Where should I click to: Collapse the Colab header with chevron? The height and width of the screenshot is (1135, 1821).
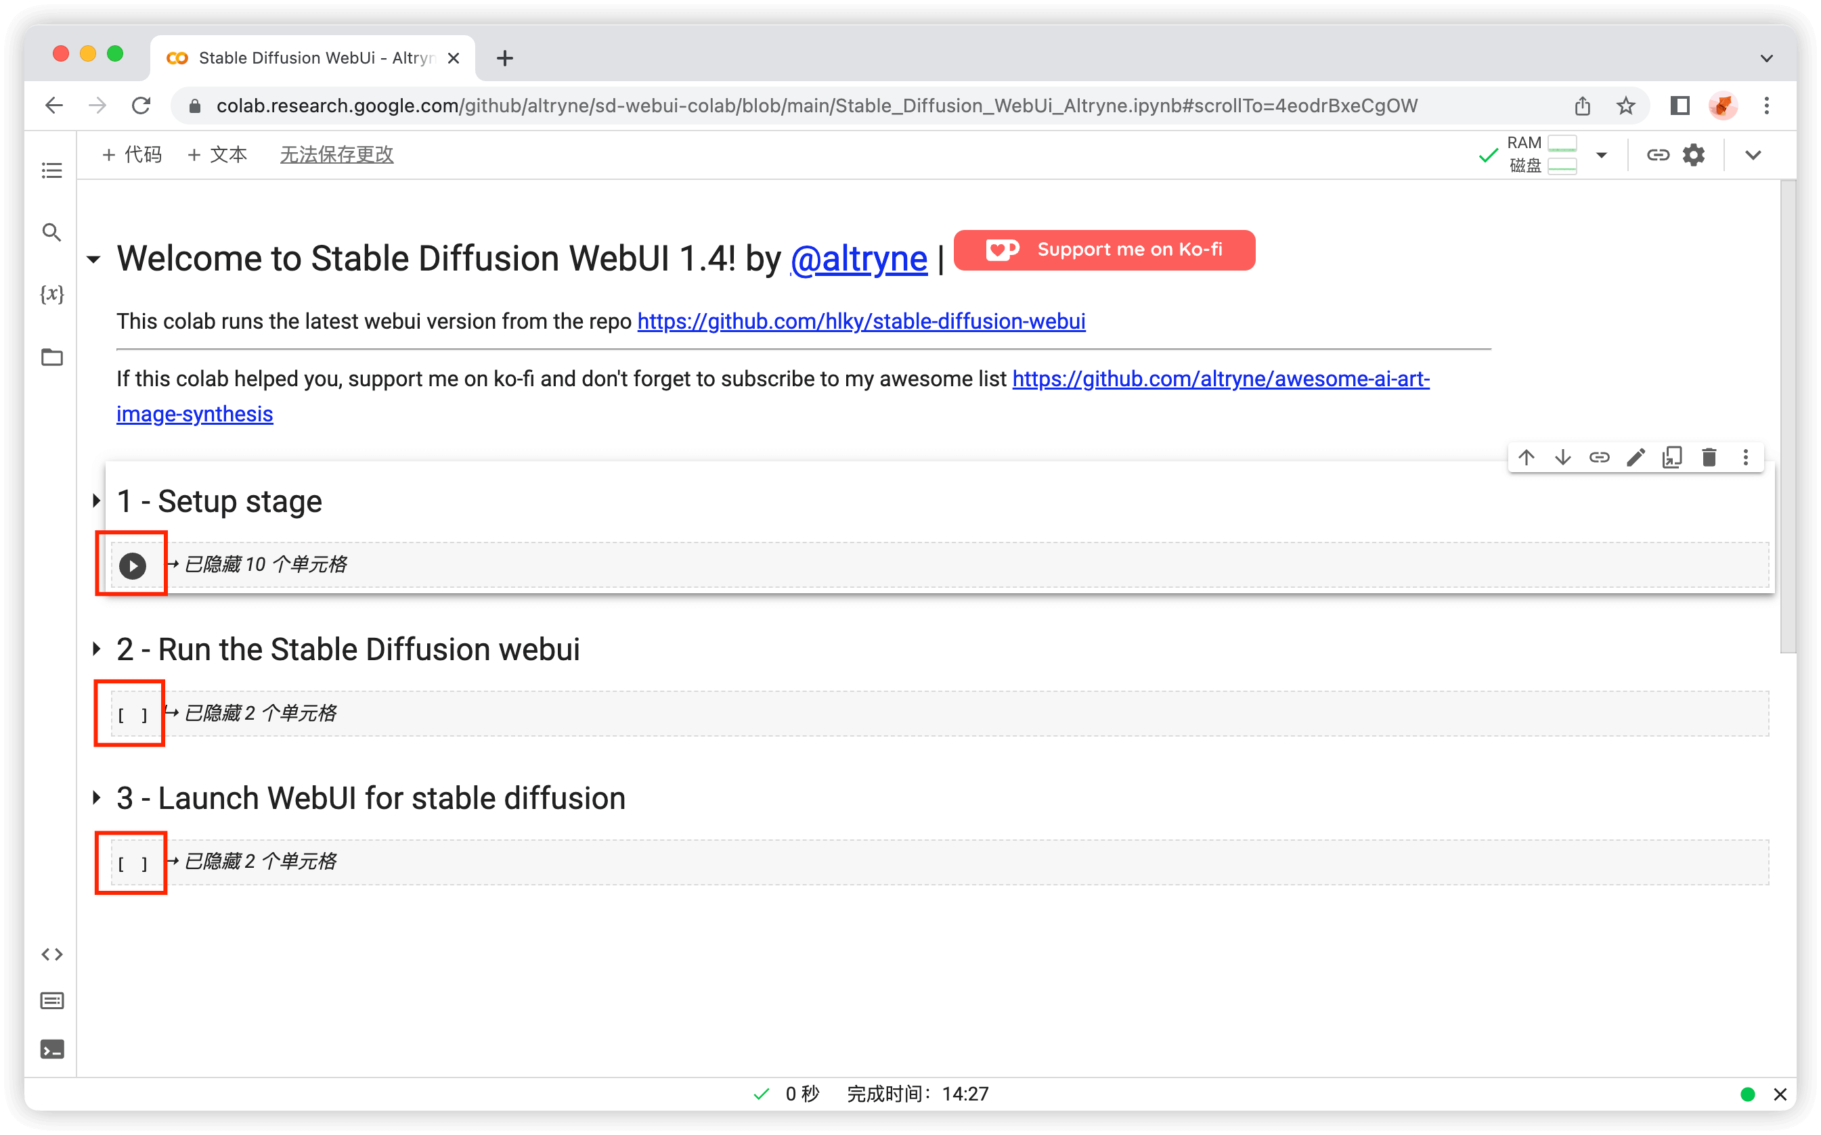pyautogui.click(x=1753, y=156)
